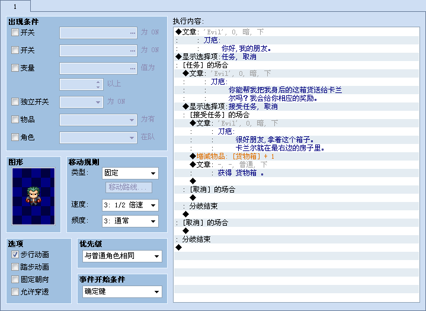Viewport: 426px width, 311px height.
Task: Select the 你好,我的朋友 text line
Action: [x=297, y=49]
